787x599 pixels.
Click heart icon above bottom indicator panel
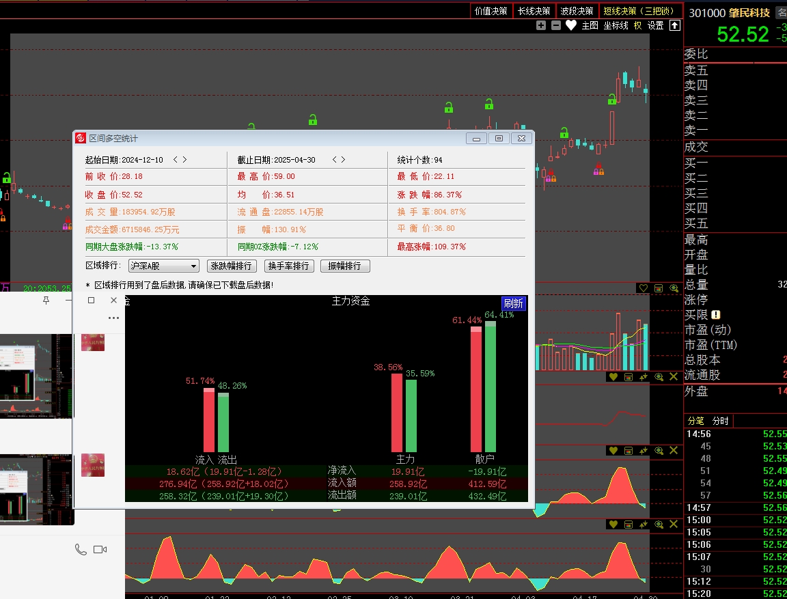613,524
